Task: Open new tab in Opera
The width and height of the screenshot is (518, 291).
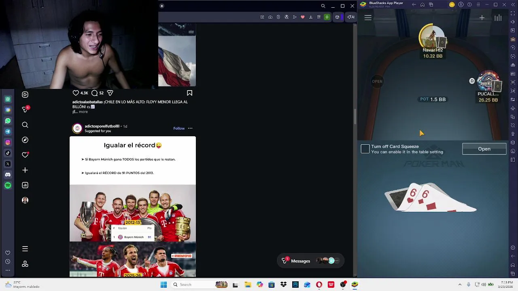Action: 161,6
